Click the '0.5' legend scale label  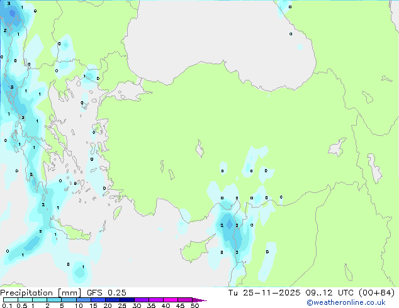[22, 305]
